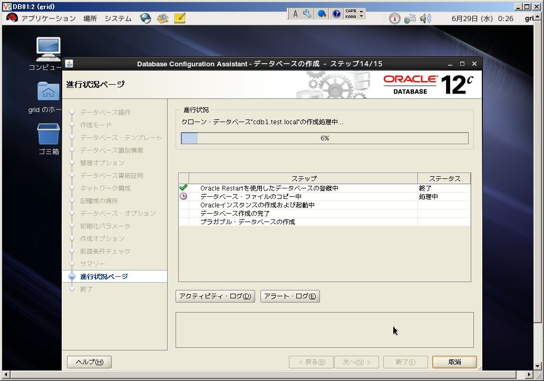Click the VNC viewer horizontal scrollbar right arrow

pyautogui.click(x=529, y=374)
